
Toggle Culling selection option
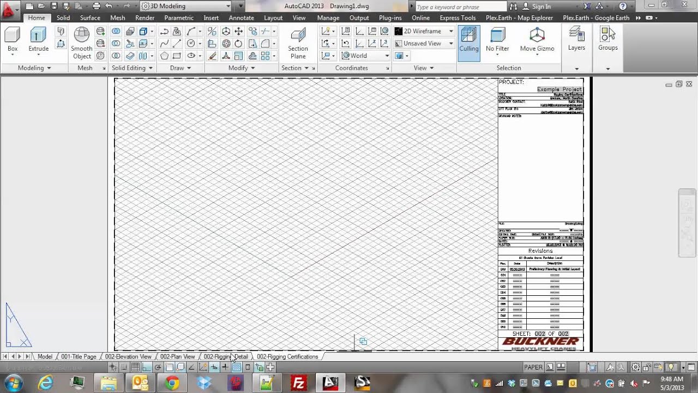point(469,43)
